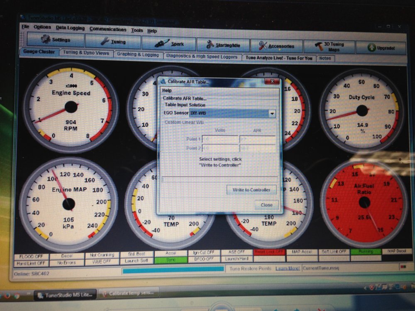Switch to TunerStudio MS Lite taskbar item
This screenshot has width=415, height=311.
(66, 295)
